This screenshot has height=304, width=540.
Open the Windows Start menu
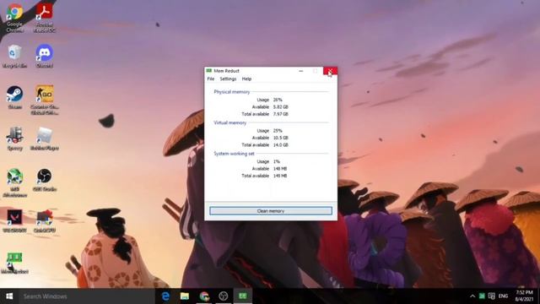click(x=9, y=296)
